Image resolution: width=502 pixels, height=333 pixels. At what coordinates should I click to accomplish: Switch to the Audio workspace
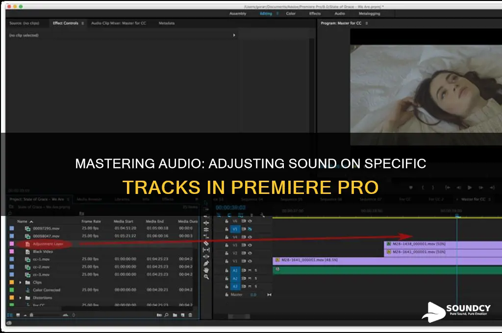pyautogui.click(x=340, y=13)
